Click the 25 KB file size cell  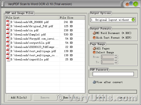coord(69,59)
